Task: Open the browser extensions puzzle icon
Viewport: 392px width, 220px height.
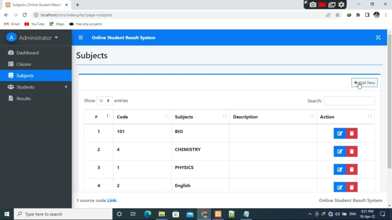Action: click(x=358, y=15)
